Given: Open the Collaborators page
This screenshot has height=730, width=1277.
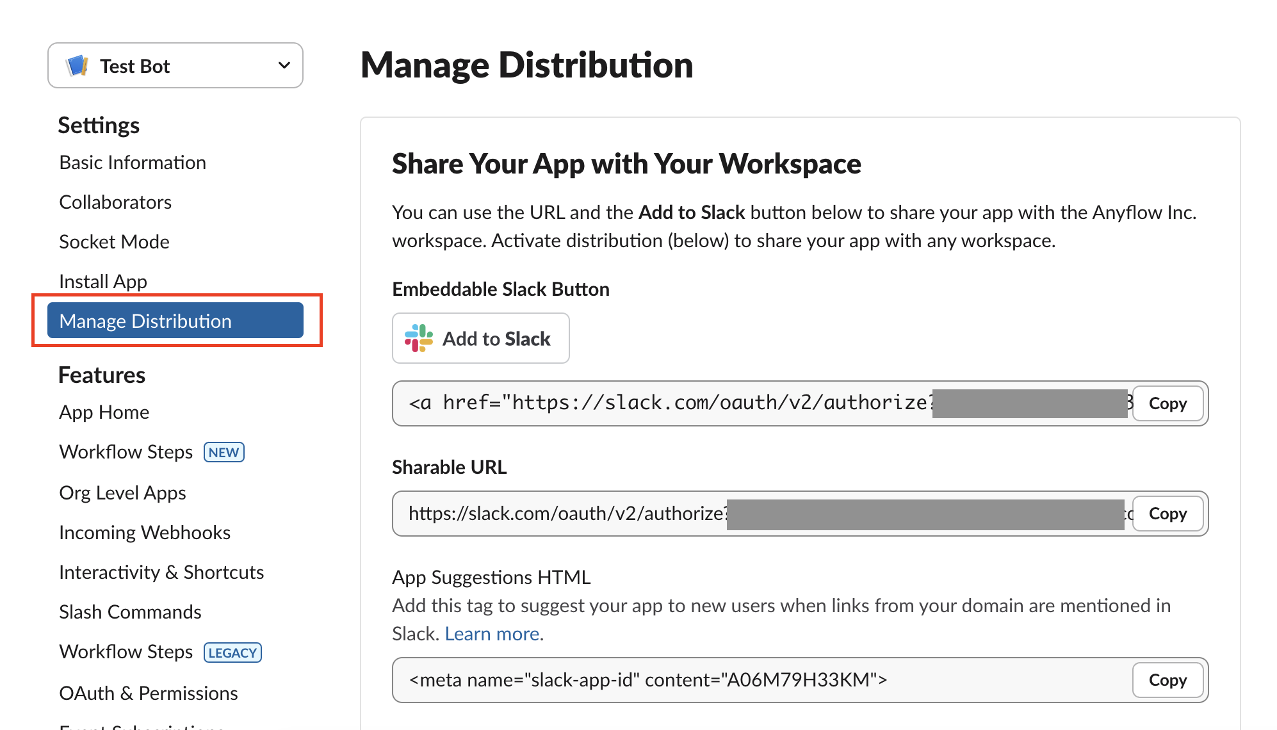Looking at the screenshot, I should click(x=115, y=202).
